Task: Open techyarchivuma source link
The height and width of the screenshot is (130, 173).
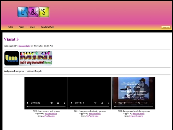Action: (136, 116)
